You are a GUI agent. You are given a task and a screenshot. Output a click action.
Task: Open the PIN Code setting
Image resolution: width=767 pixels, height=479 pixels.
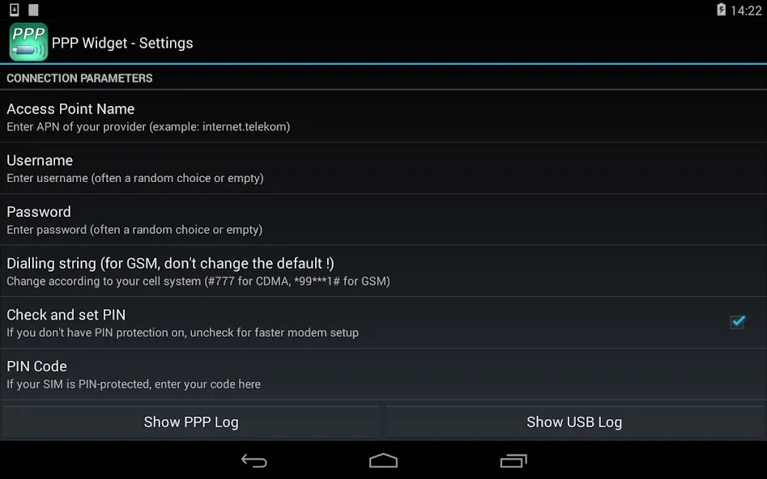pyautogui.click(x=384, y=374)
